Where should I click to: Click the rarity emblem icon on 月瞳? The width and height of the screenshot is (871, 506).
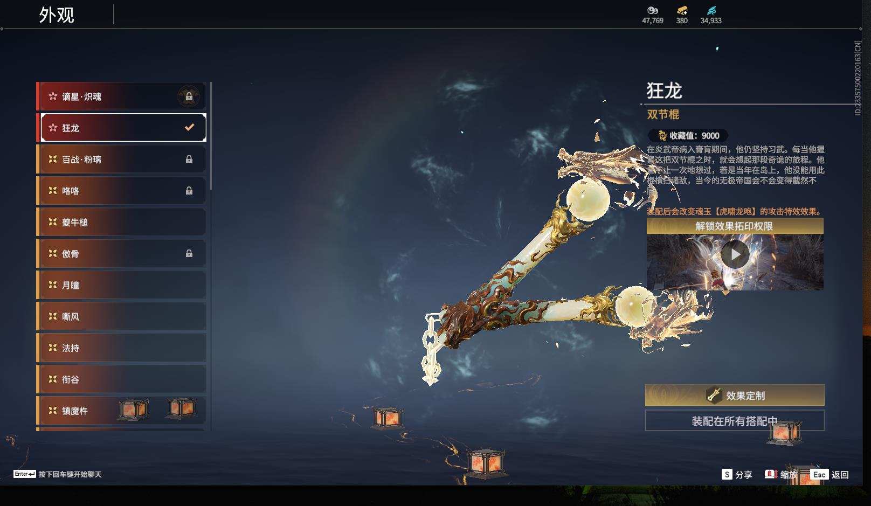coord(53,285)
